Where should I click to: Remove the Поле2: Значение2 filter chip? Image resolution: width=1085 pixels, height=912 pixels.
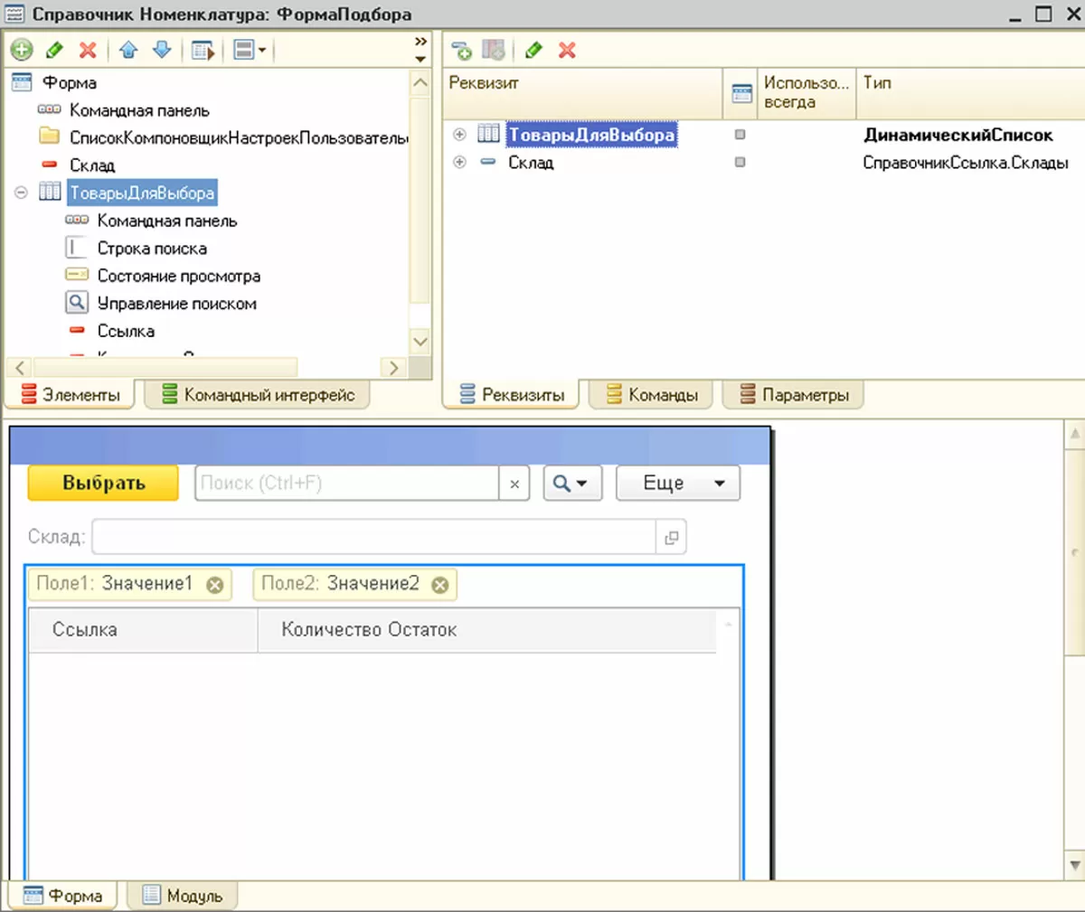coord(439,585)
